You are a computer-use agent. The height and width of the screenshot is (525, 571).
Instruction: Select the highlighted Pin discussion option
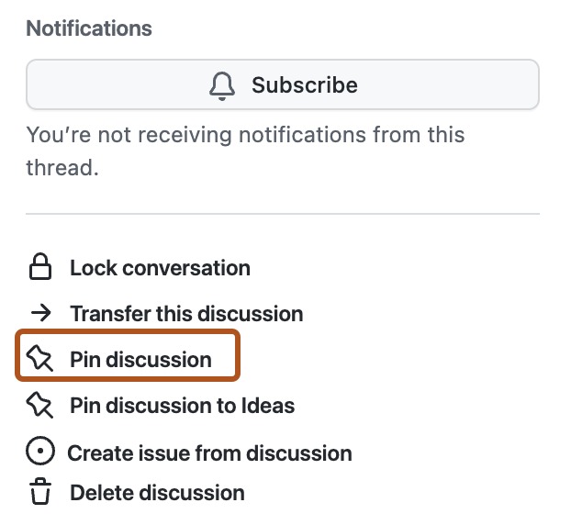pyautogui.click(x=140, y=359)
